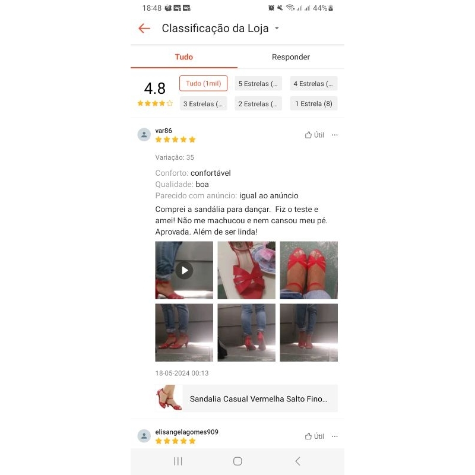The height and width of the screenshot is (475, 475).
Task: Filter by Tudo (1mil) reviews
Action: coord(203,83)
